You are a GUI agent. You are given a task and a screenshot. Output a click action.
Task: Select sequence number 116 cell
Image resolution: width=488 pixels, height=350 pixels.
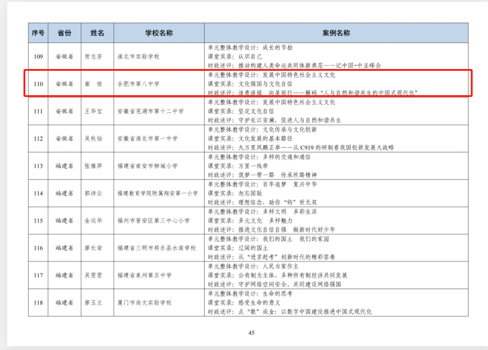click(38, 248)
